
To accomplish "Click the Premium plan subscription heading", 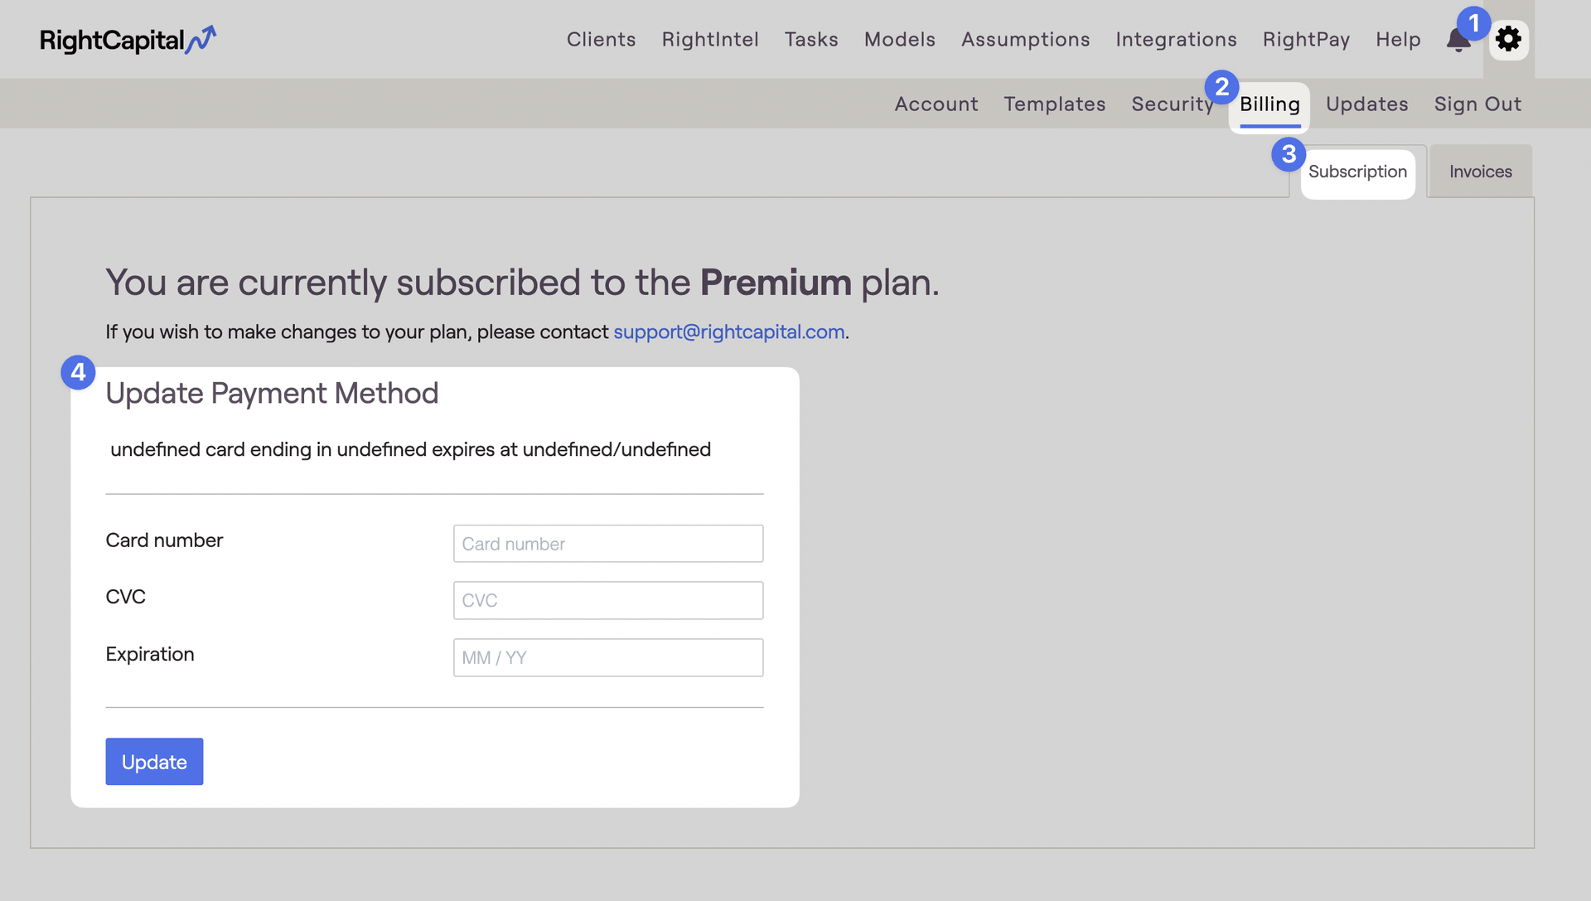I will [x=522, y=283].
